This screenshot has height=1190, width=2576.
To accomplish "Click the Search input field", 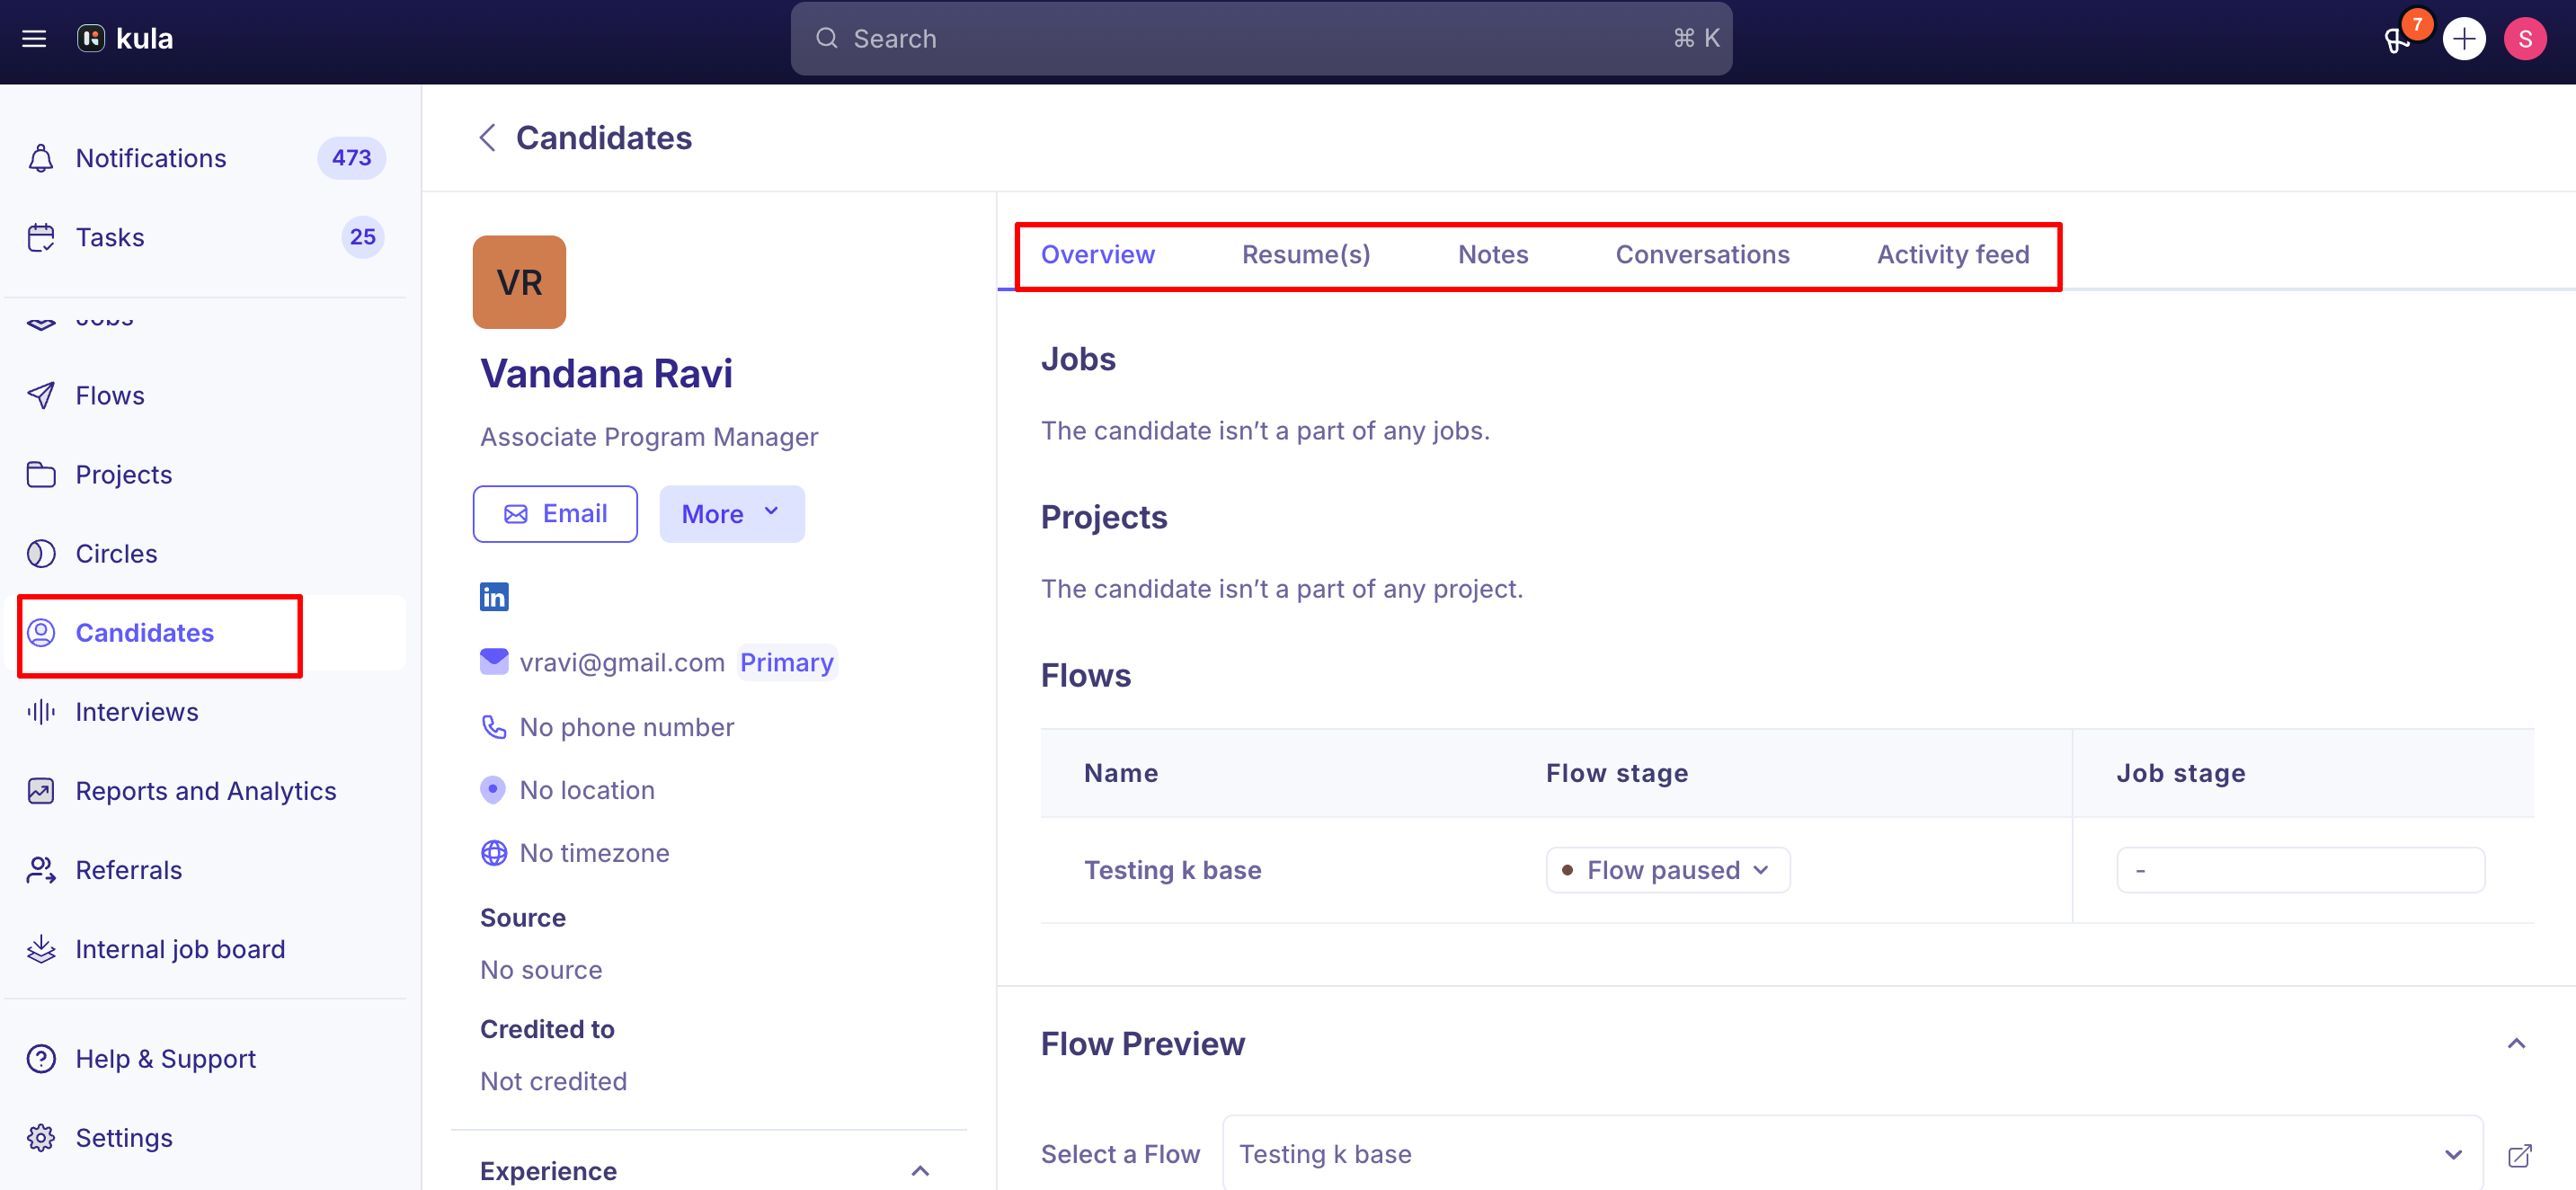I will point(1260,39).
